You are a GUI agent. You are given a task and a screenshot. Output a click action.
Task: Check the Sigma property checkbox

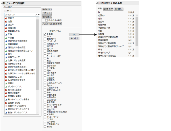click(45, 85)
